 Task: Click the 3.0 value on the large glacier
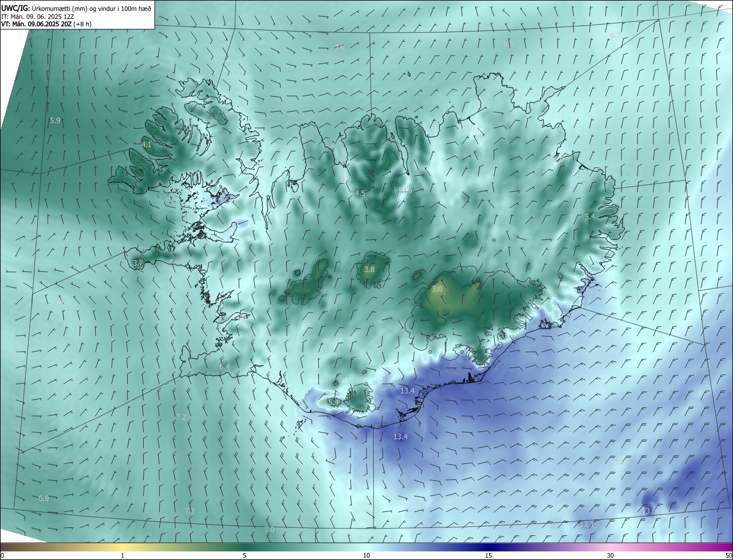(436, 289)
